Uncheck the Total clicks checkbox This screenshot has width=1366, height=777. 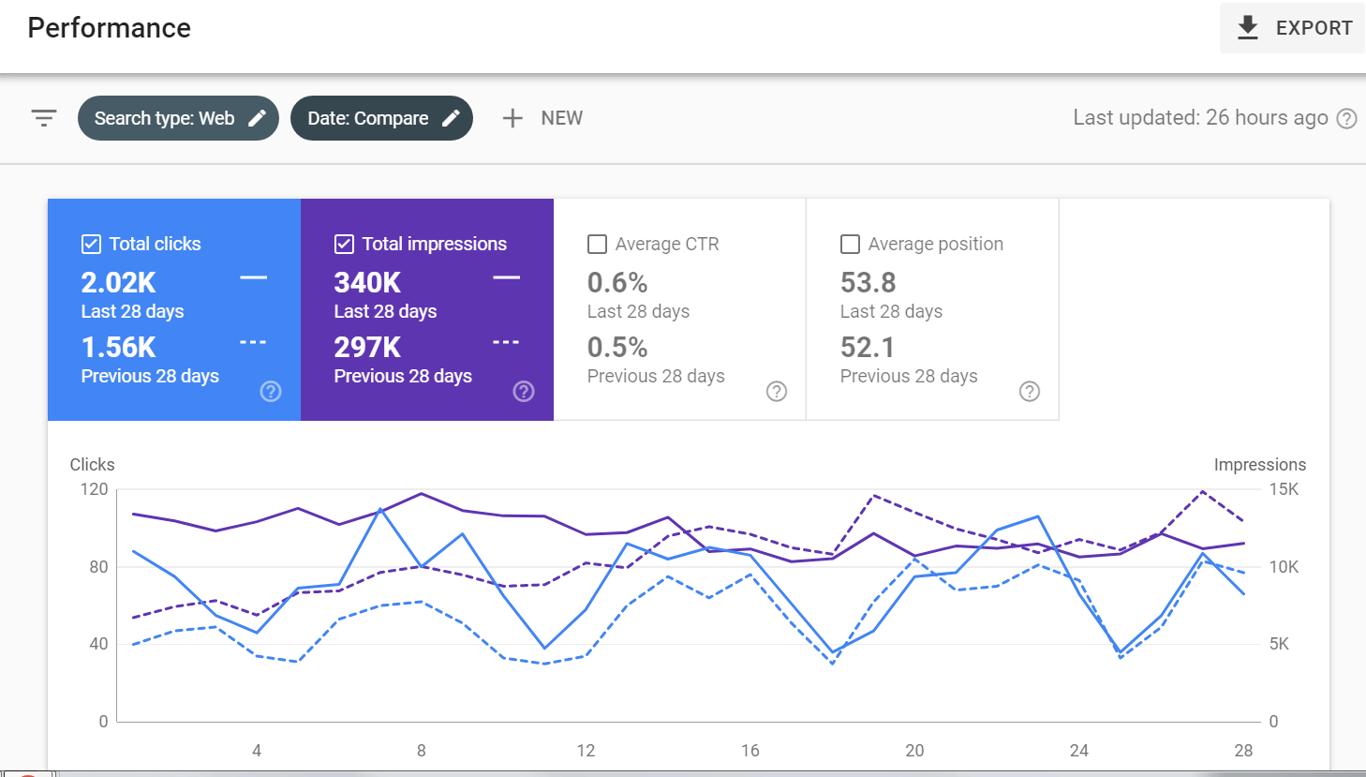click(x=91, y=244)
